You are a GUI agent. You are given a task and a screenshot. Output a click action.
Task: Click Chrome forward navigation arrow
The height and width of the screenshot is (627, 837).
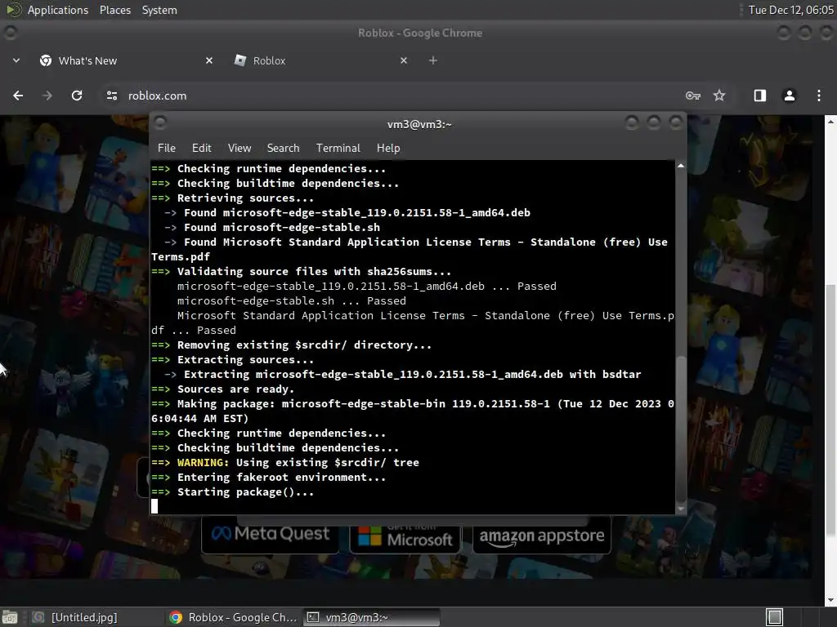point(47,96)
